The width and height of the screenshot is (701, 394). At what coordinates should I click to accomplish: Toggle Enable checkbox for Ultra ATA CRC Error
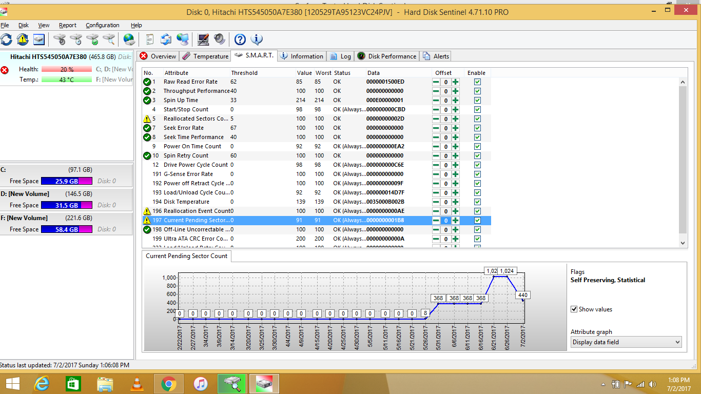click(x=477, y=239)
